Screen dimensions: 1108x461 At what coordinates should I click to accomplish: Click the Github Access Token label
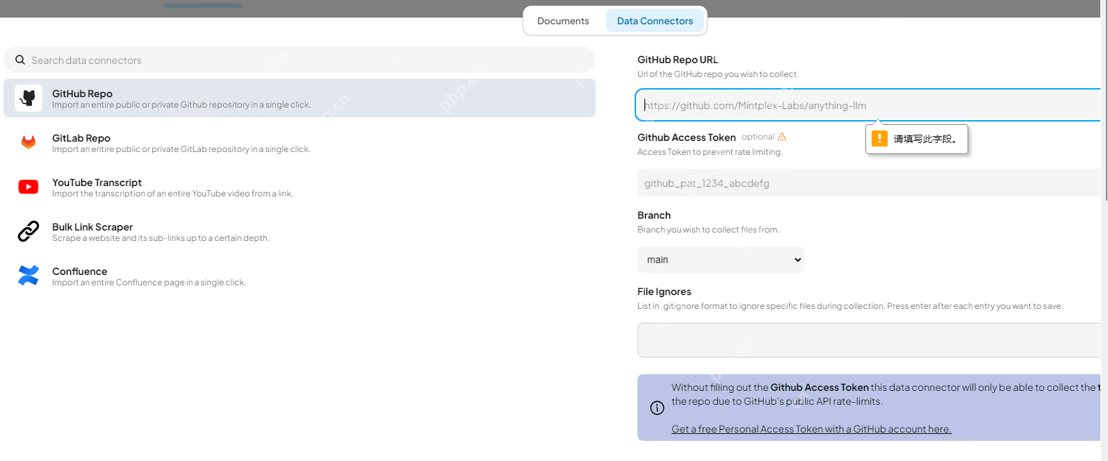tap(687, 137)
